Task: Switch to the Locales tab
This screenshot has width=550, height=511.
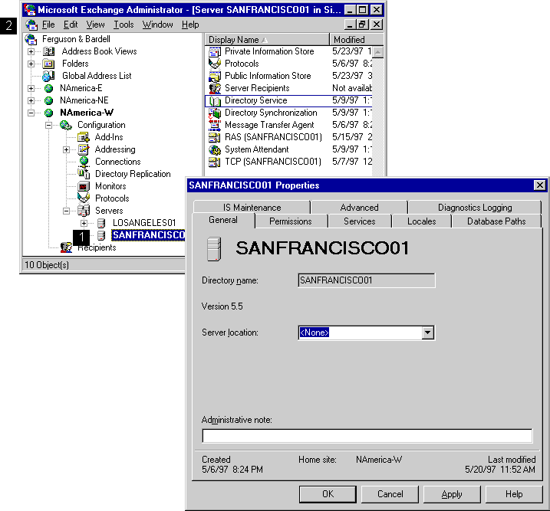Action: [x=422, y=221]
